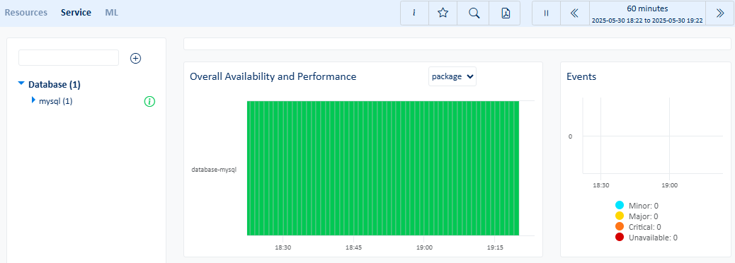Collapse the Database (1) tree node
The width and height of the screenshot is (735, 263).
point(21,83)
